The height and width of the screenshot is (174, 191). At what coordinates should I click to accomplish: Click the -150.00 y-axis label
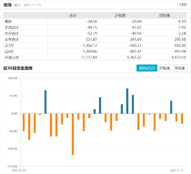click(x=12, y=166)
